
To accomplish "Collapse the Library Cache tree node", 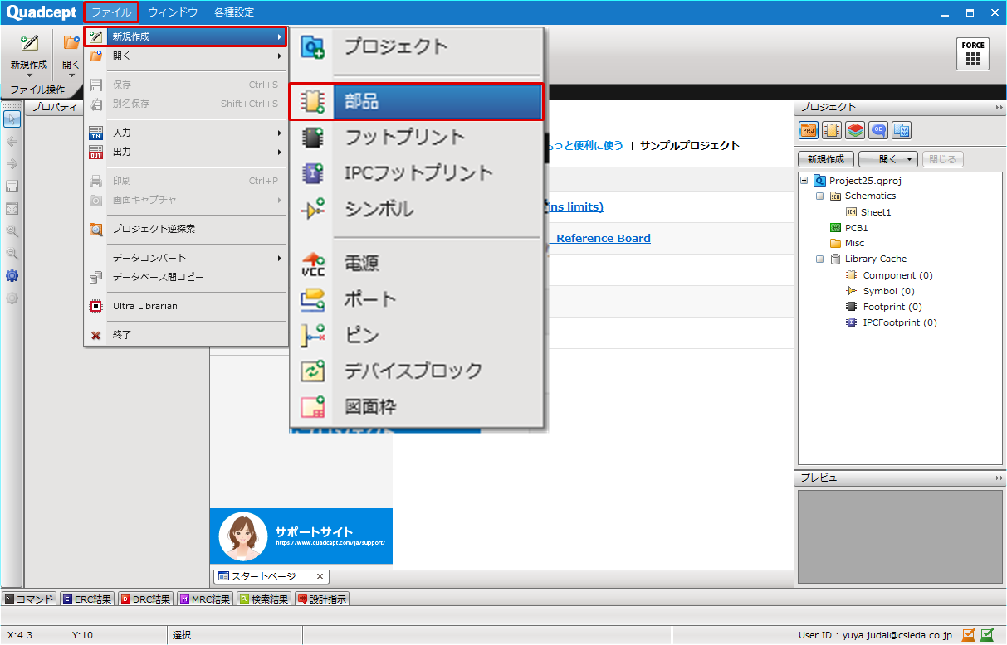I will (820, 259).
